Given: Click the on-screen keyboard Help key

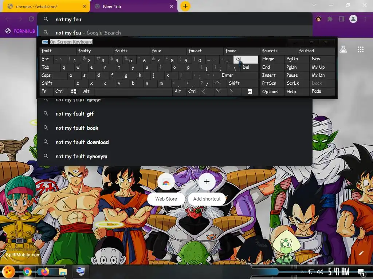Looking at the screenshot, I should tap(297, 91).
